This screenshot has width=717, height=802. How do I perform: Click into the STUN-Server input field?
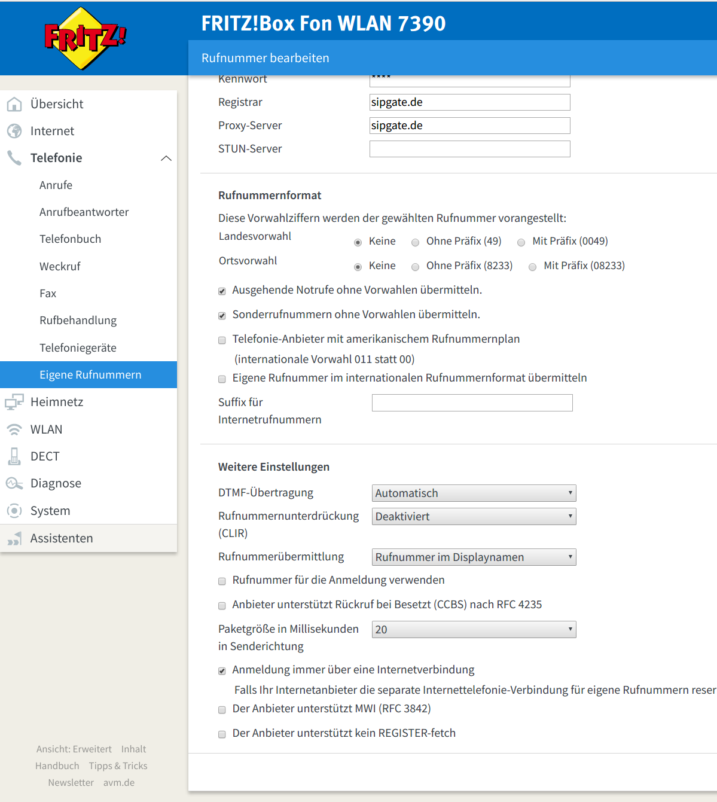click(x=470, y=149)
